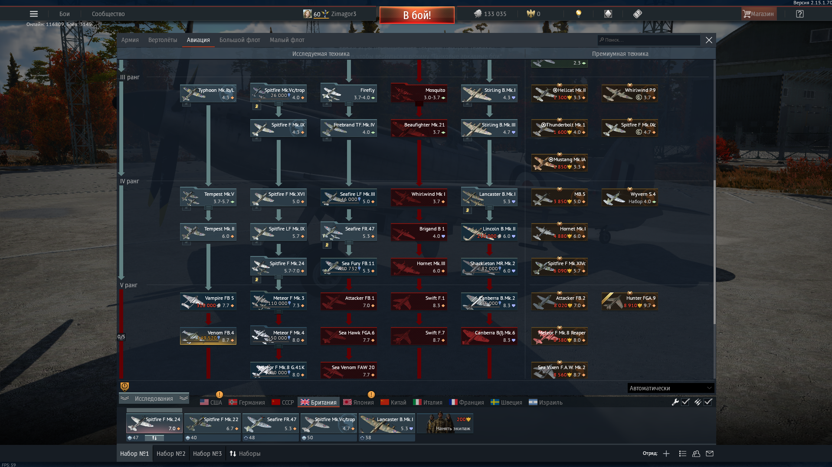
Task: Select the Lancaster B.Mk.I crew slot
Action: 387,423
